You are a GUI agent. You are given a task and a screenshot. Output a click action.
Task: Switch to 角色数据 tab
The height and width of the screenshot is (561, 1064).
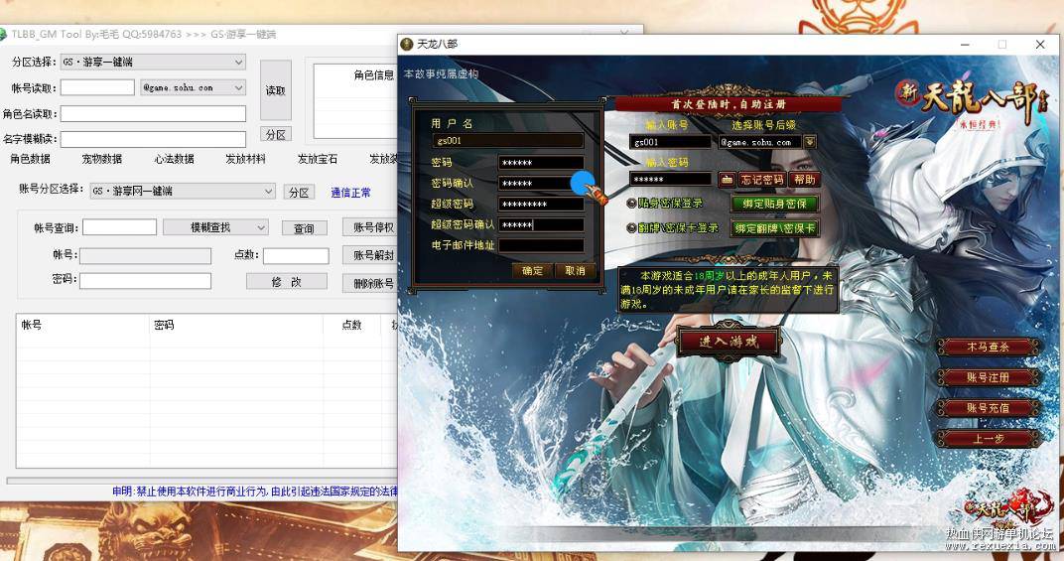pyautogui.click(x=30, y=159)
